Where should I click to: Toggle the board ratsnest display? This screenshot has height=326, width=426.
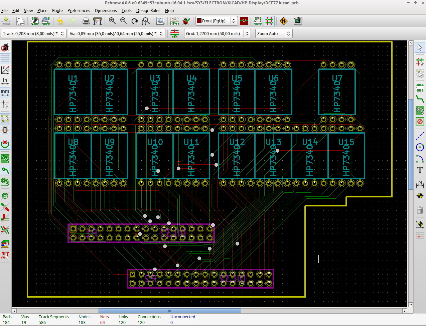click(5, 119)
